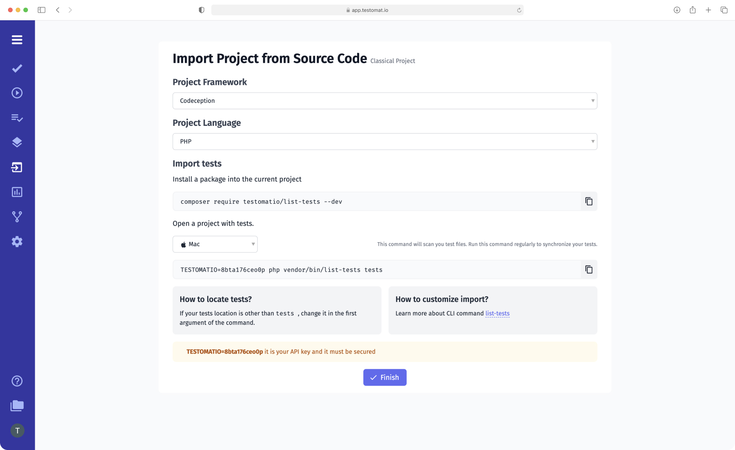The height and width of the screenshot is (450, 735).
Task: Follow the list-tests documentation link
Action: click(497, 313)
